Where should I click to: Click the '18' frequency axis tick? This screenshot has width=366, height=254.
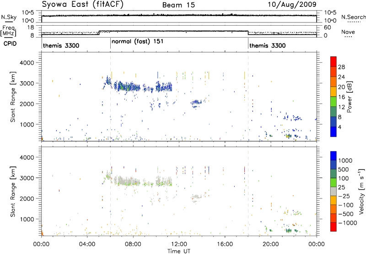pos(31,28)
